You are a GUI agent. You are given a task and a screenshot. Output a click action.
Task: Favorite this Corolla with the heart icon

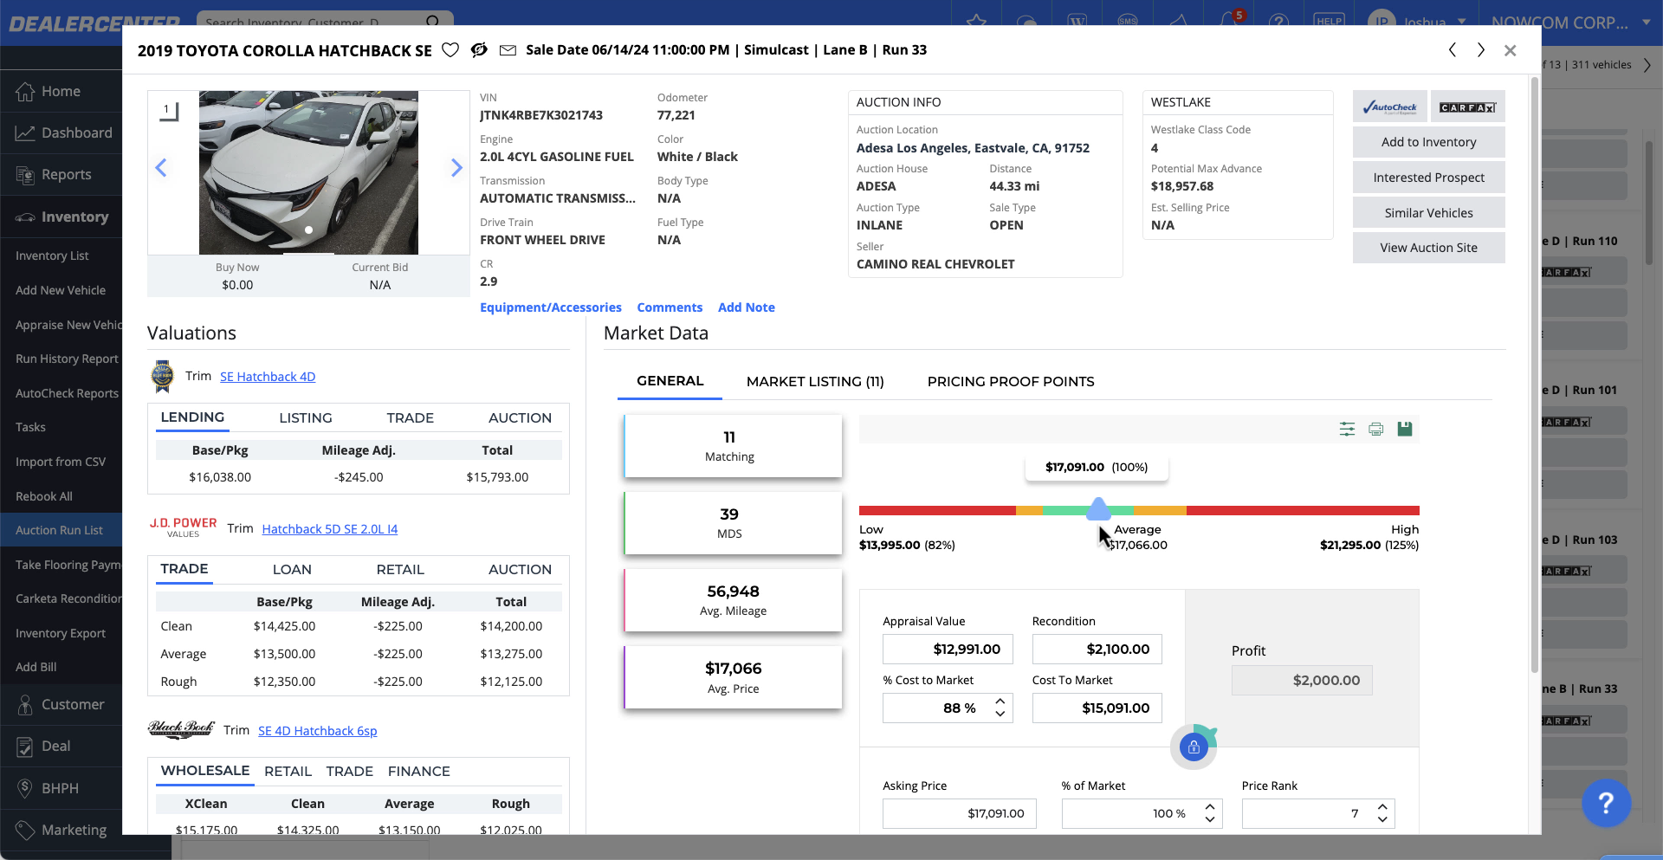tap(450, 50)
